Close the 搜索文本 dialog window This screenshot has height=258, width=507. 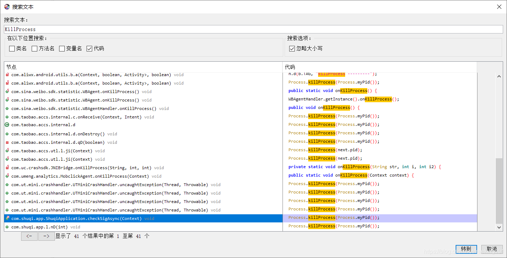[x=499, y=7]
